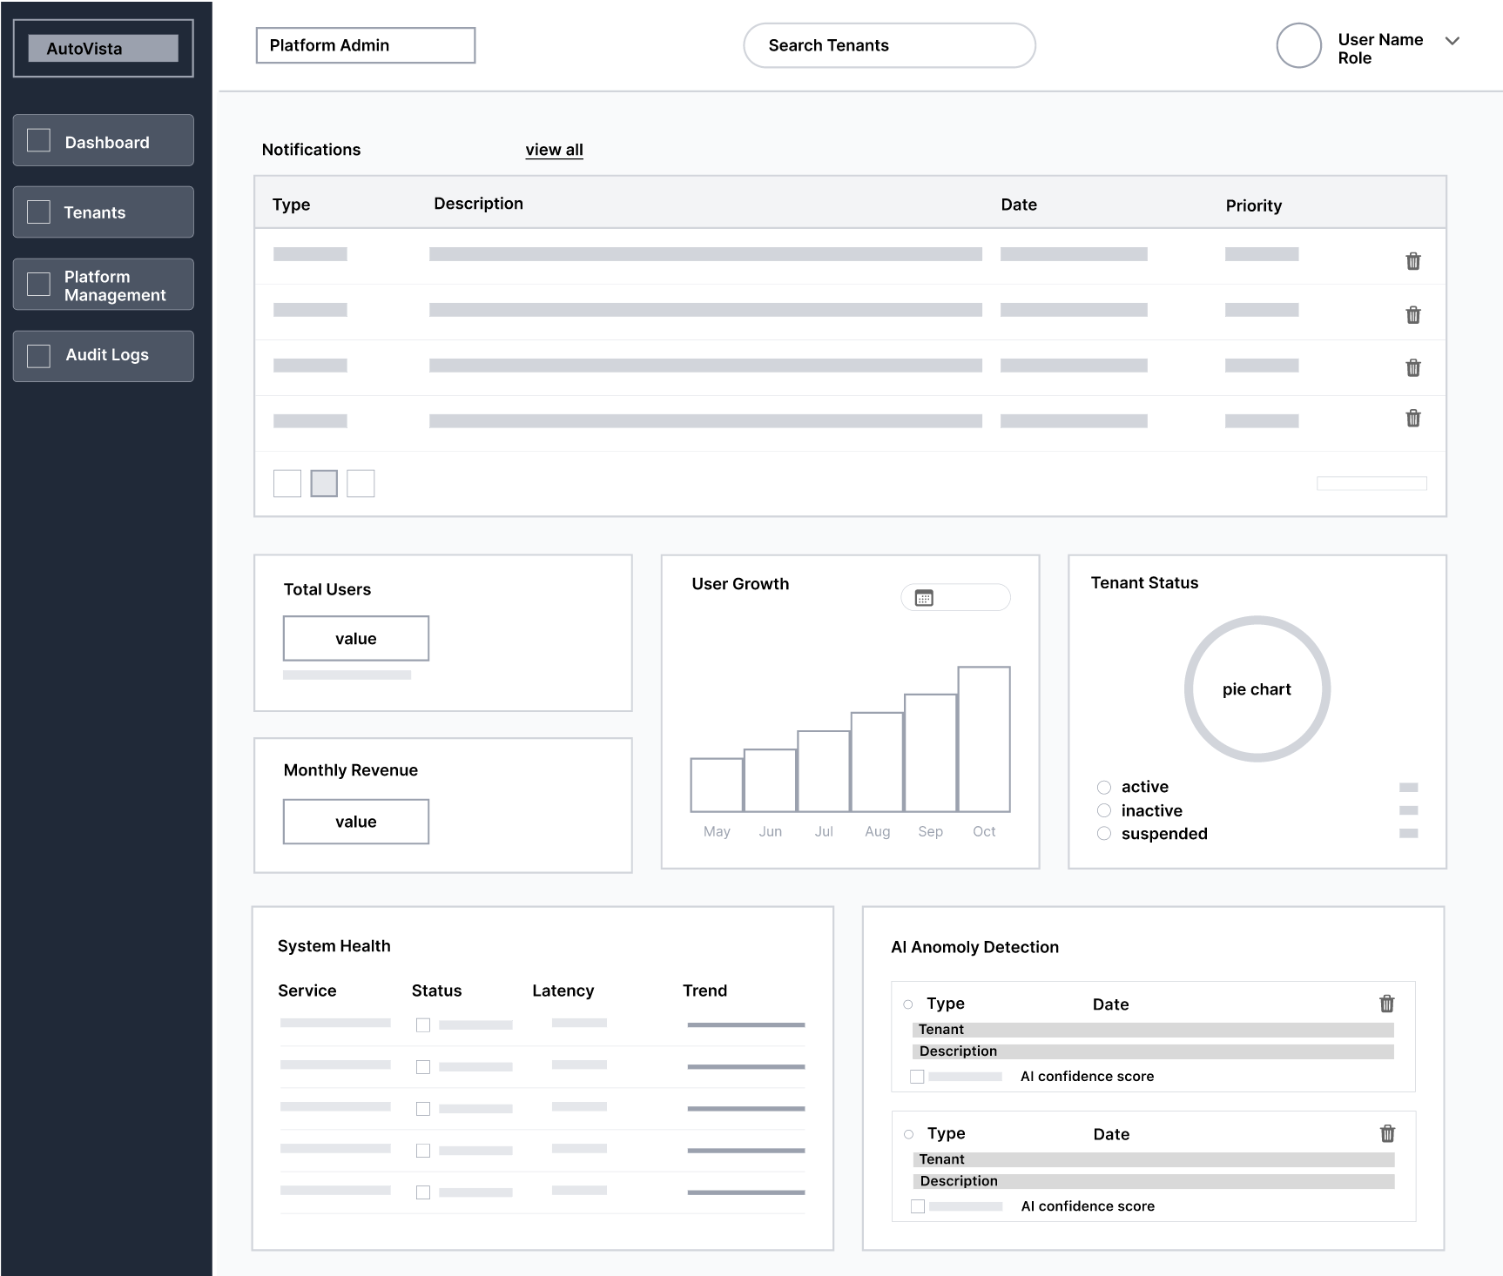Image resolution: width=1503 pixels, height=1276 pixels.
Task: Enable the AI confidence score checkbox on first anomaly
Action: click(917, 1076)
